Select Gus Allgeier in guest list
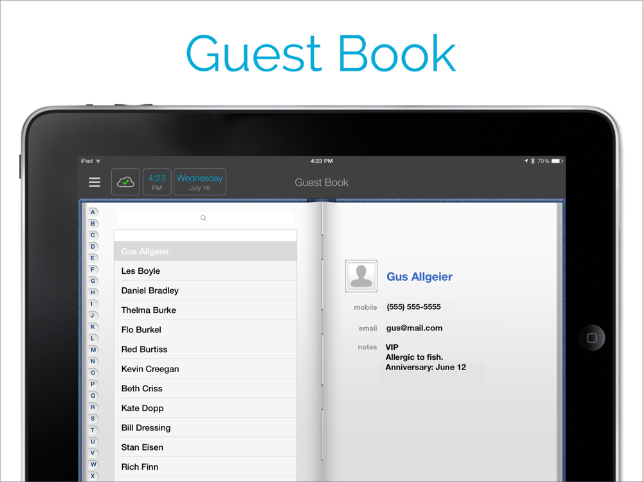The width and height of the screenshot is (643, 482). (205, 251)
